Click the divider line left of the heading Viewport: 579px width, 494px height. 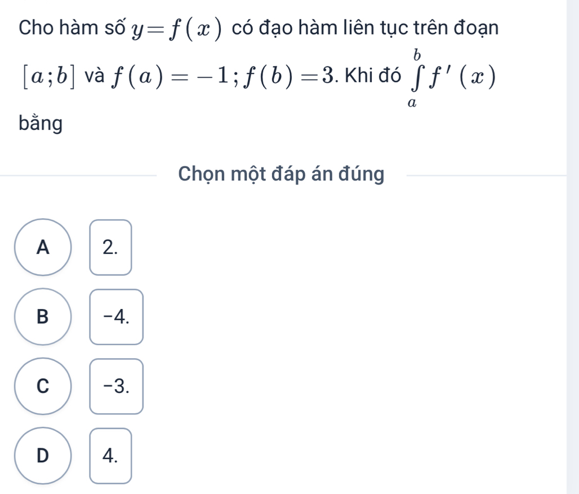pos(79,175)
